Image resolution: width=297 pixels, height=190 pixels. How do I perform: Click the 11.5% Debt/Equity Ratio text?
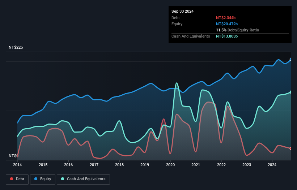[237, 30]
